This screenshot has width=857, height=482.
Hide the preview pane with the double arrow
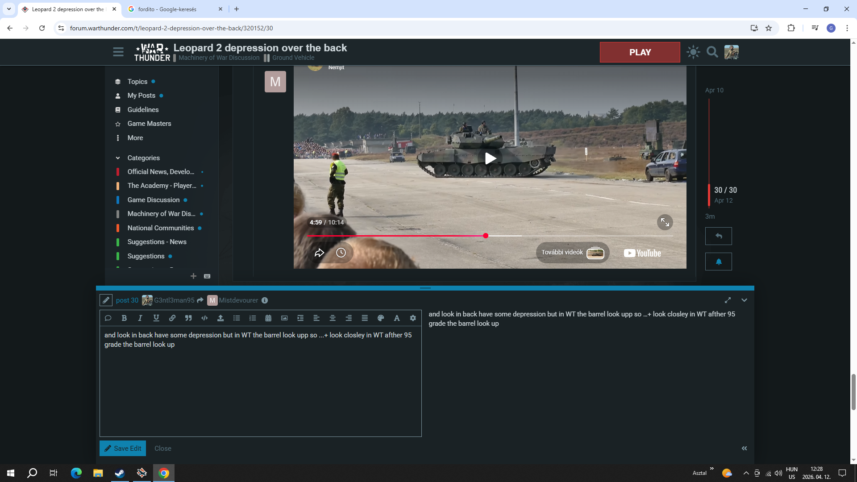click(x=744, y=448)
